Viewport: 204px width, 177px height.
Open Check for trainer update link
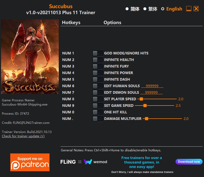pyautogui.click(x=23, y=136)
